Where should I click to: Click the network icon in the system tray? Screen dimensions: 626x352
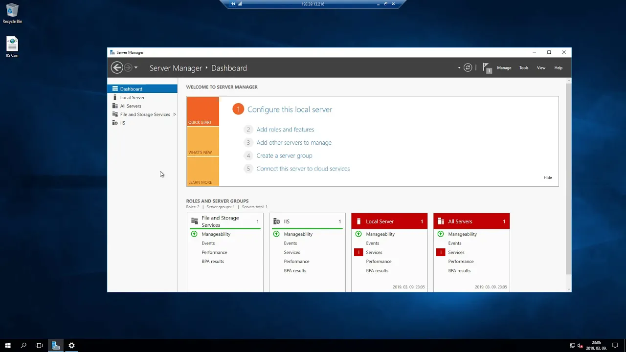click(x=572, y=346)
